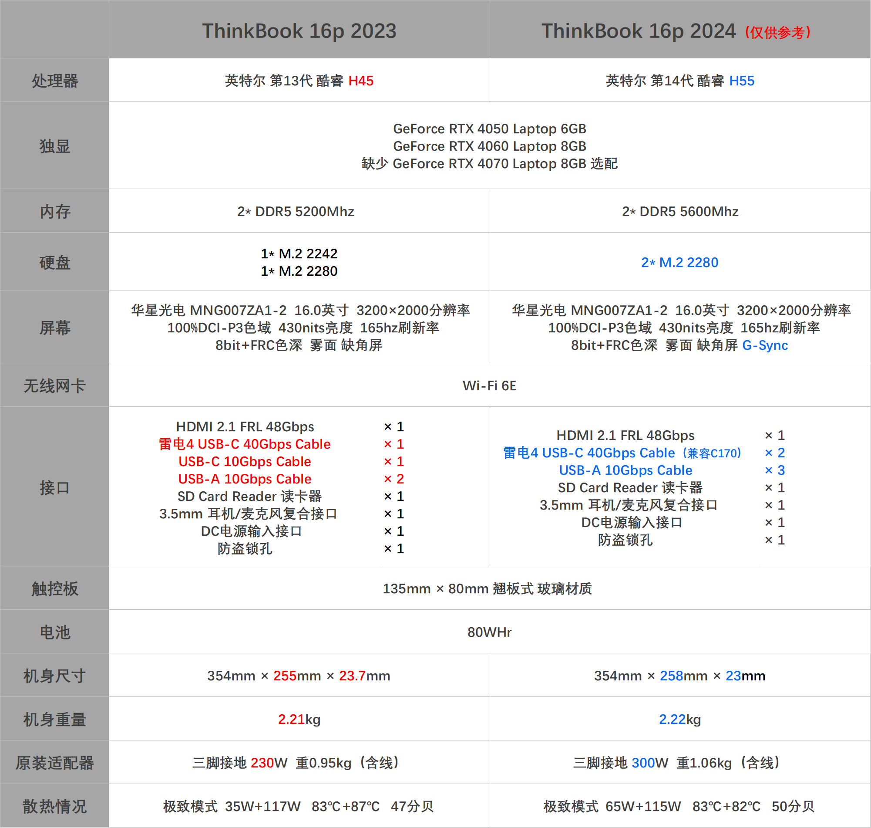Select the H45 processor highlight text

(x=361, y=81)
